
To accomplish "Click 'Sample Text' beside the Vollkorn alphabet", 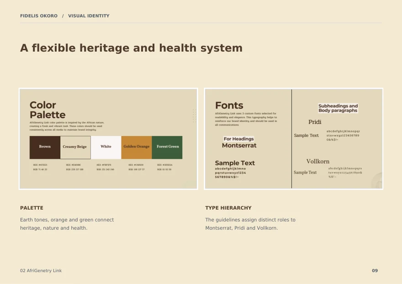I will pyautogui.click(x=305, y=173).
